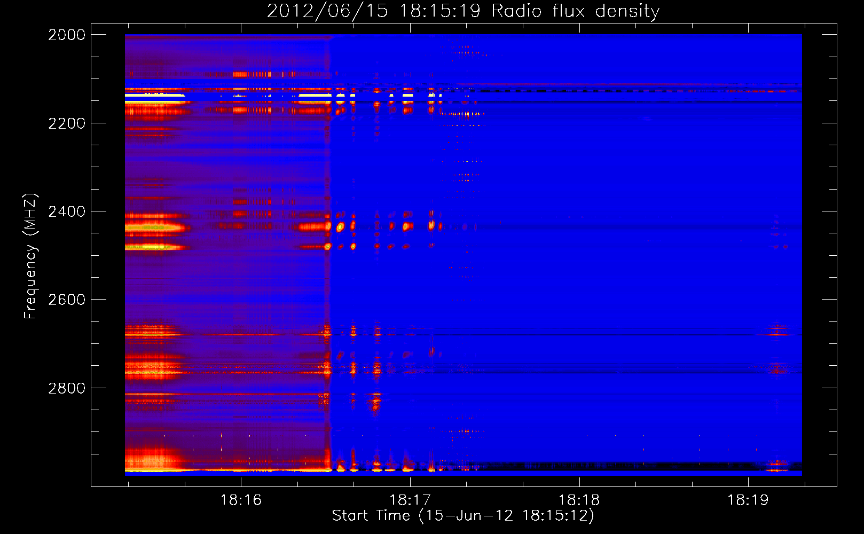Click the "Frequency (MHZ)" y-axis label

click(x=30, y=256)
